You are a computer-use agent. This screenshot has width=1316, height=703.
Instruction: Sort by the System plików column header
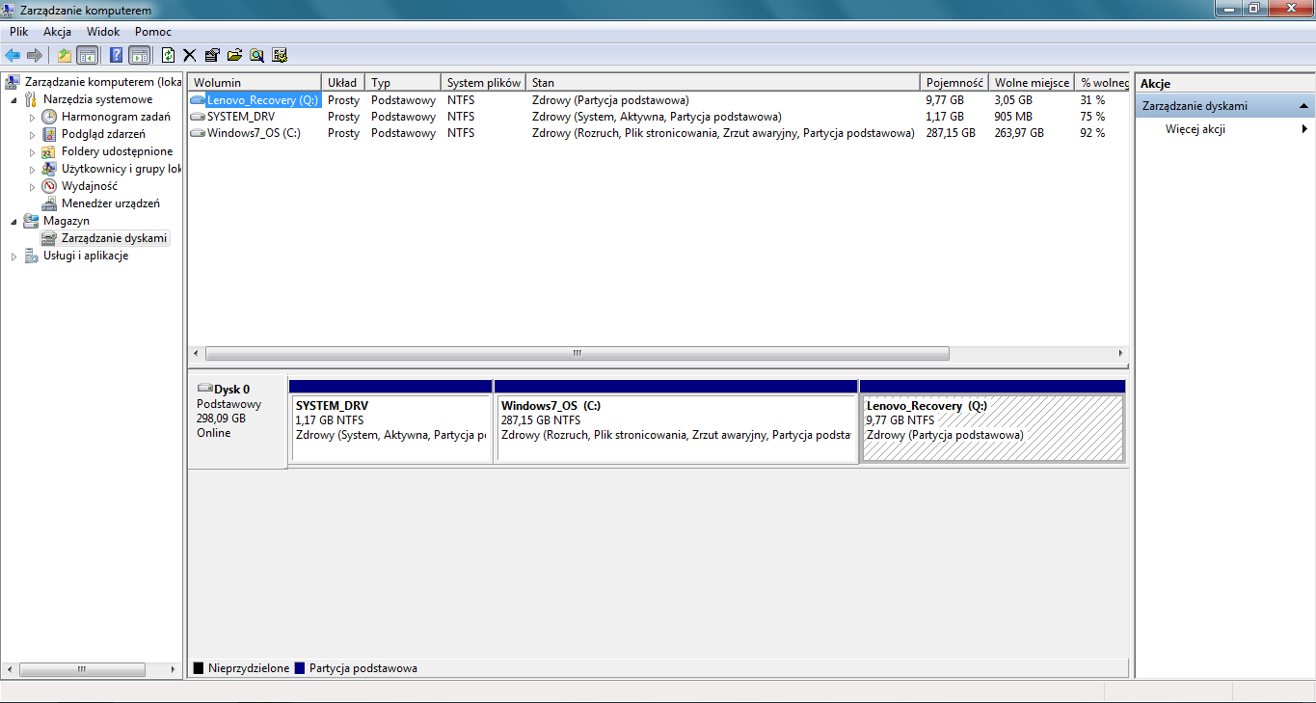point(483,83)
